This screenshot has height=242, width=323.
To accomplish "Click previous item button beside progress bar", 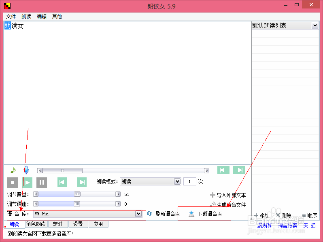I will click(x=223, y=170).
